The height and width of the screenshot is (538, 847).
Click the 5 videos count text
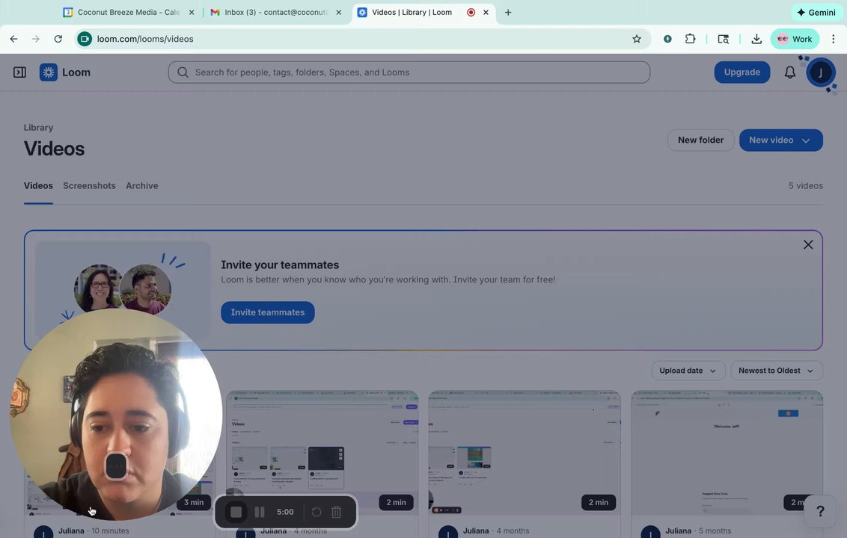805,185
